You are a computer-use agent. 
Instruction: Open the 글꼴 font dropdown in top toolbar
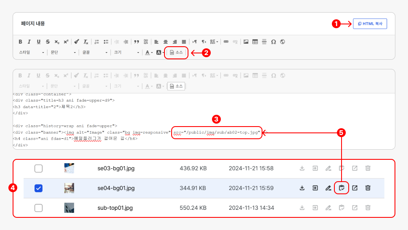click(95, 53)
